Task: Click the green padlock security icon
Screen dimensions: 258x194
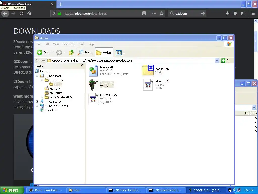Action: tap(60, 13)
